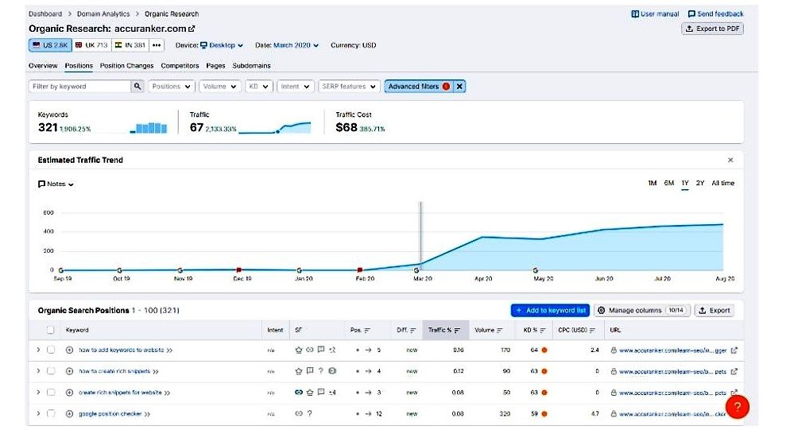This screenshot has height=430, width=790.
Task: Sort by Diff. column sort icon
Action: pos(412,330)
